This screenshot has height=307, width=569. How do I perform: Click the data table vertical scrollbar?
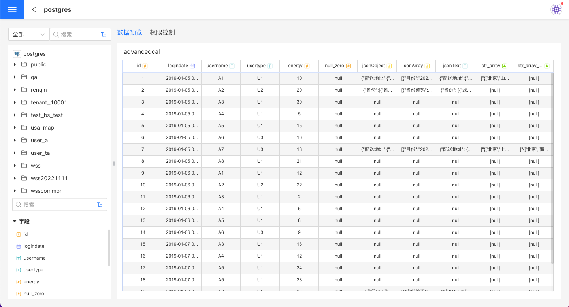(552, 166)
